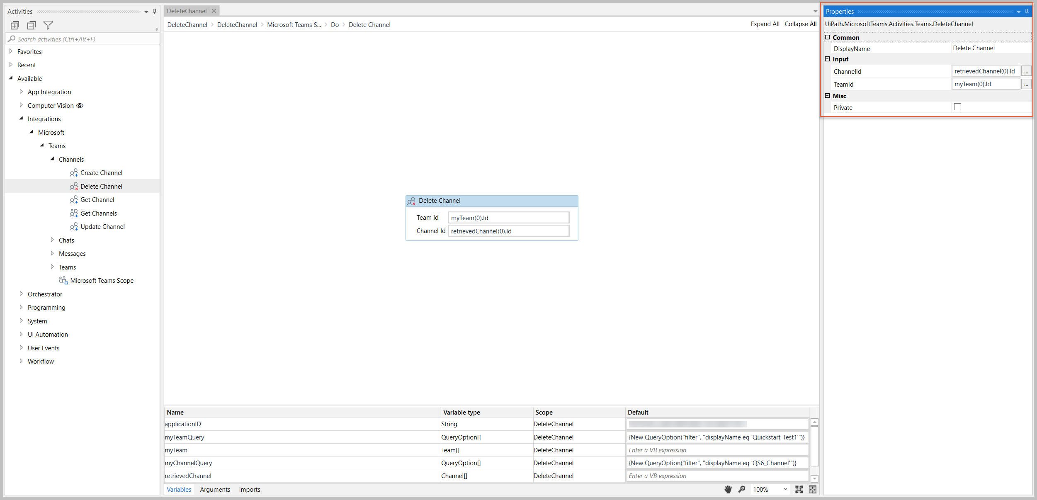Click the Channel Id field on activity card
This screenshot has width=1037, height=500.
click(x=509, y=231)
